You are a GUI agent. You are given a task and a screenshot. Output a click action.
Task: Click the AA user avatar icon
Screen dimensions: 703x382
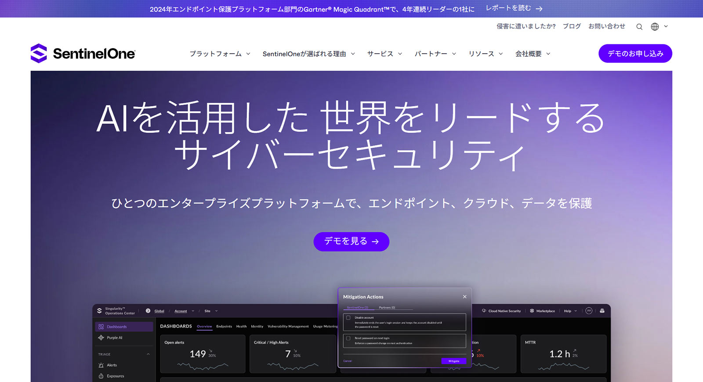pyautogui.click(x=589, y=311)
